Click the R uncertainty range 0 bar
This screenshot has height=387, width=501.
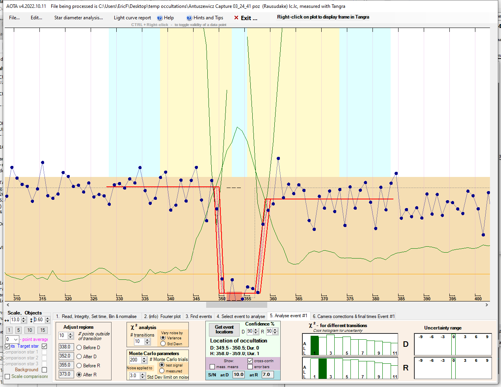coord(453,368)
